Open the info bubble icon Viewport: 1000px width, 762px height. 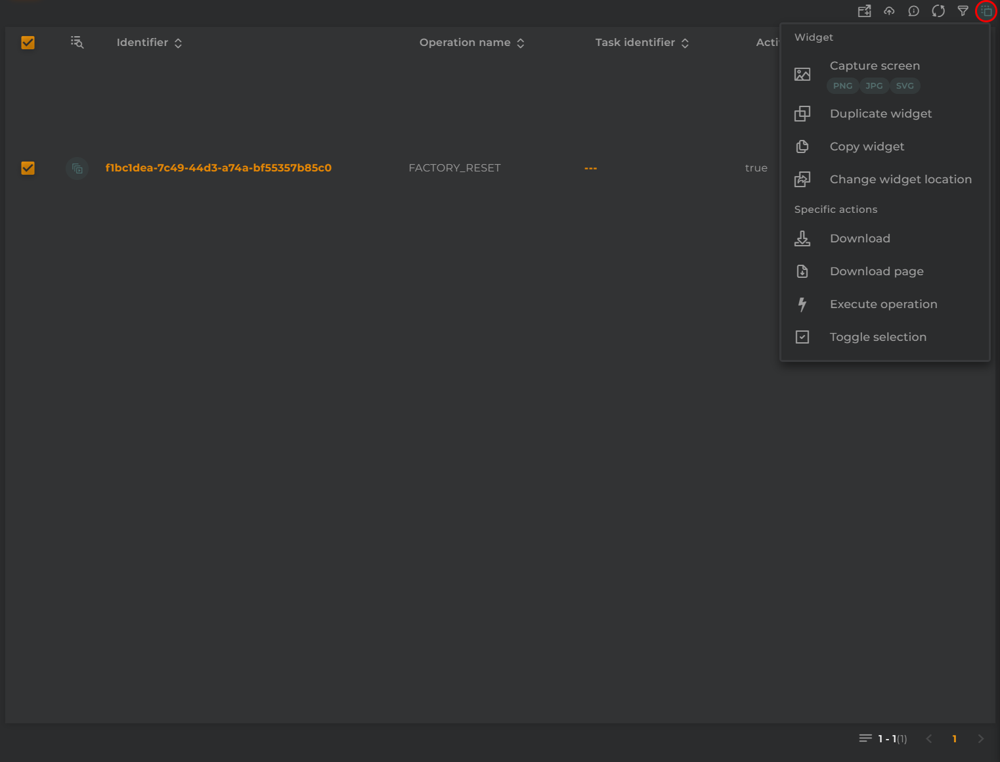[x=913, y=11]
